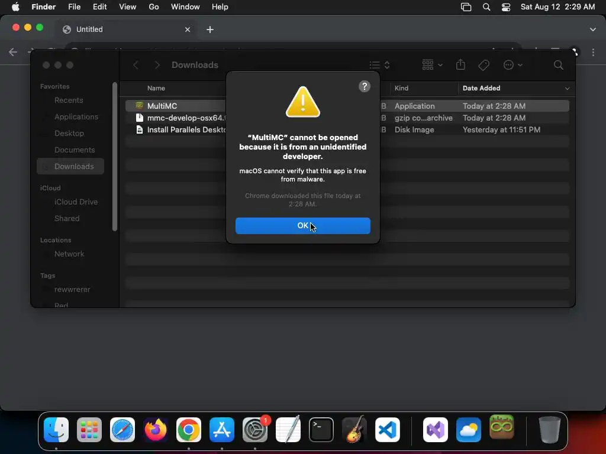The image size is (606, 454).
Task: Launch Firefox from the Dock
Action: [156, 430]
